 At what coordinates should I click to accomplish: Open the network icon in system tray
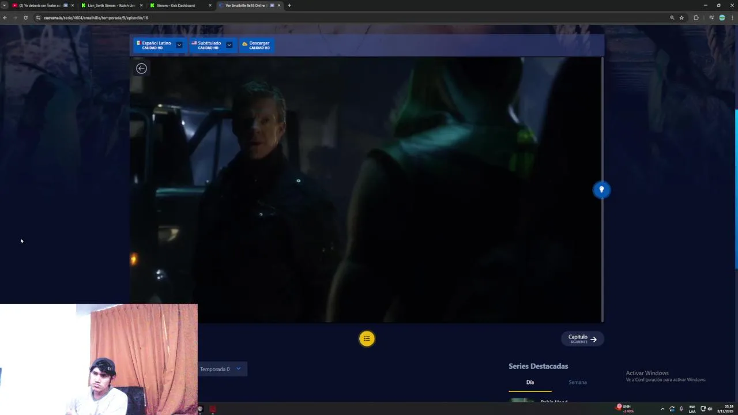[x=703, y=409]
